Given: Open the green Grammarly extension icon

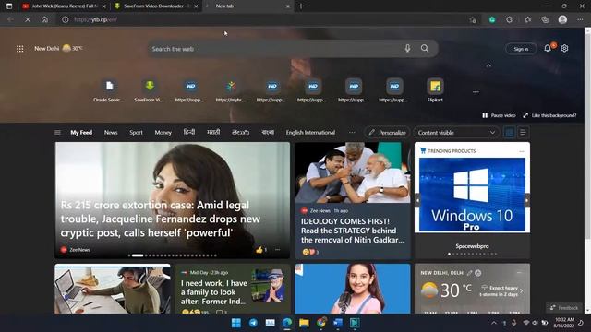Looking at the screenshot, I should click(x=492, y=19).
